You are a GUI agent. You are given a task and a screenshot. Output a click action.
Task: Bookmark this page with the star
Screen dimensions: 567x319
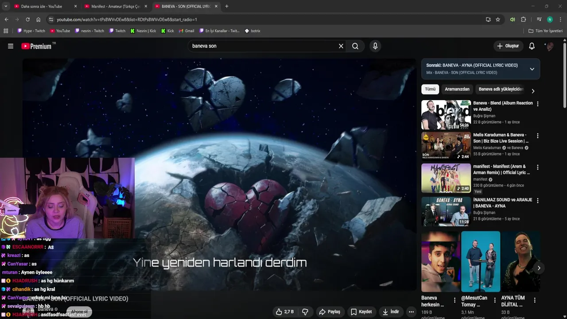tap(498, 19)
